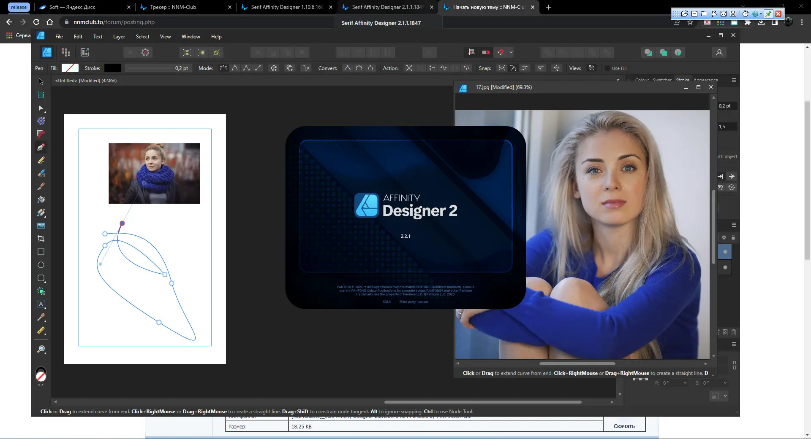Select the Artistic Text tool
This screenshot has width=811, height=439.
click(x=41, y=304)
